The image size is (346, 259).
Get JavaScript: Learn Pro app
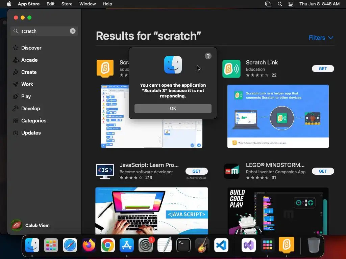pos(196,171)
